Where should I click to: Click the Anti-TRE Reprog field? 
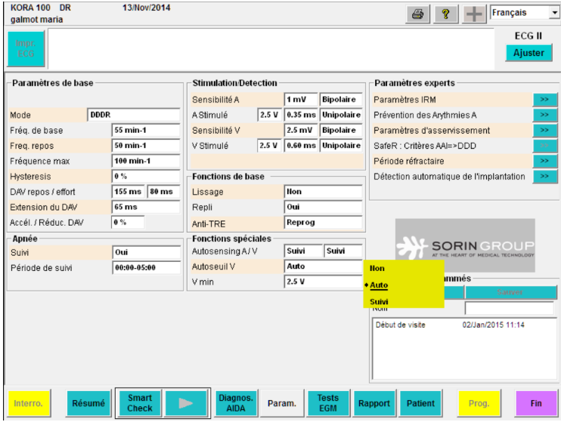[323, 223]
